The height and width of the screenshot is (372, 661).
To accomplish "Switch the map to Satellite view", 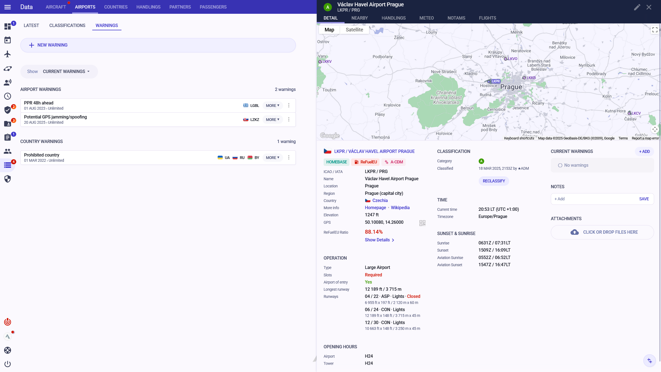I will pos(354,30).
